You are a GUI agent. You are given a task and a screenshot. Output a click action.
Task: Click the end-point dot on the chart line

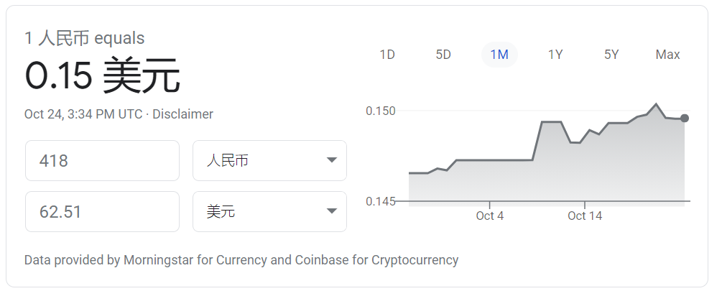point(684,119)
